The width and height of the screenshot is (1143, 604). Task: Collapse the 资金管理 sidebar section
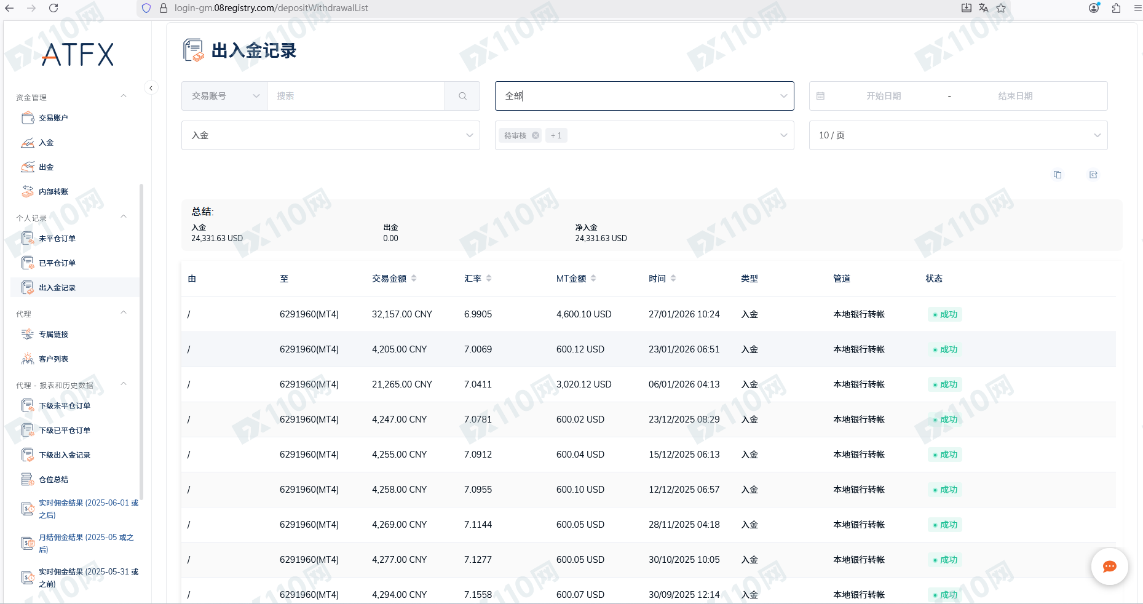(124, 97)
